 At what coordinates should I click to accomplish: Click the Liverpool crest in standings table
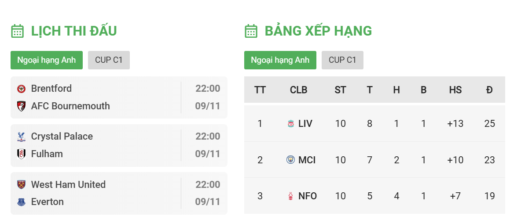pos(291,123)
